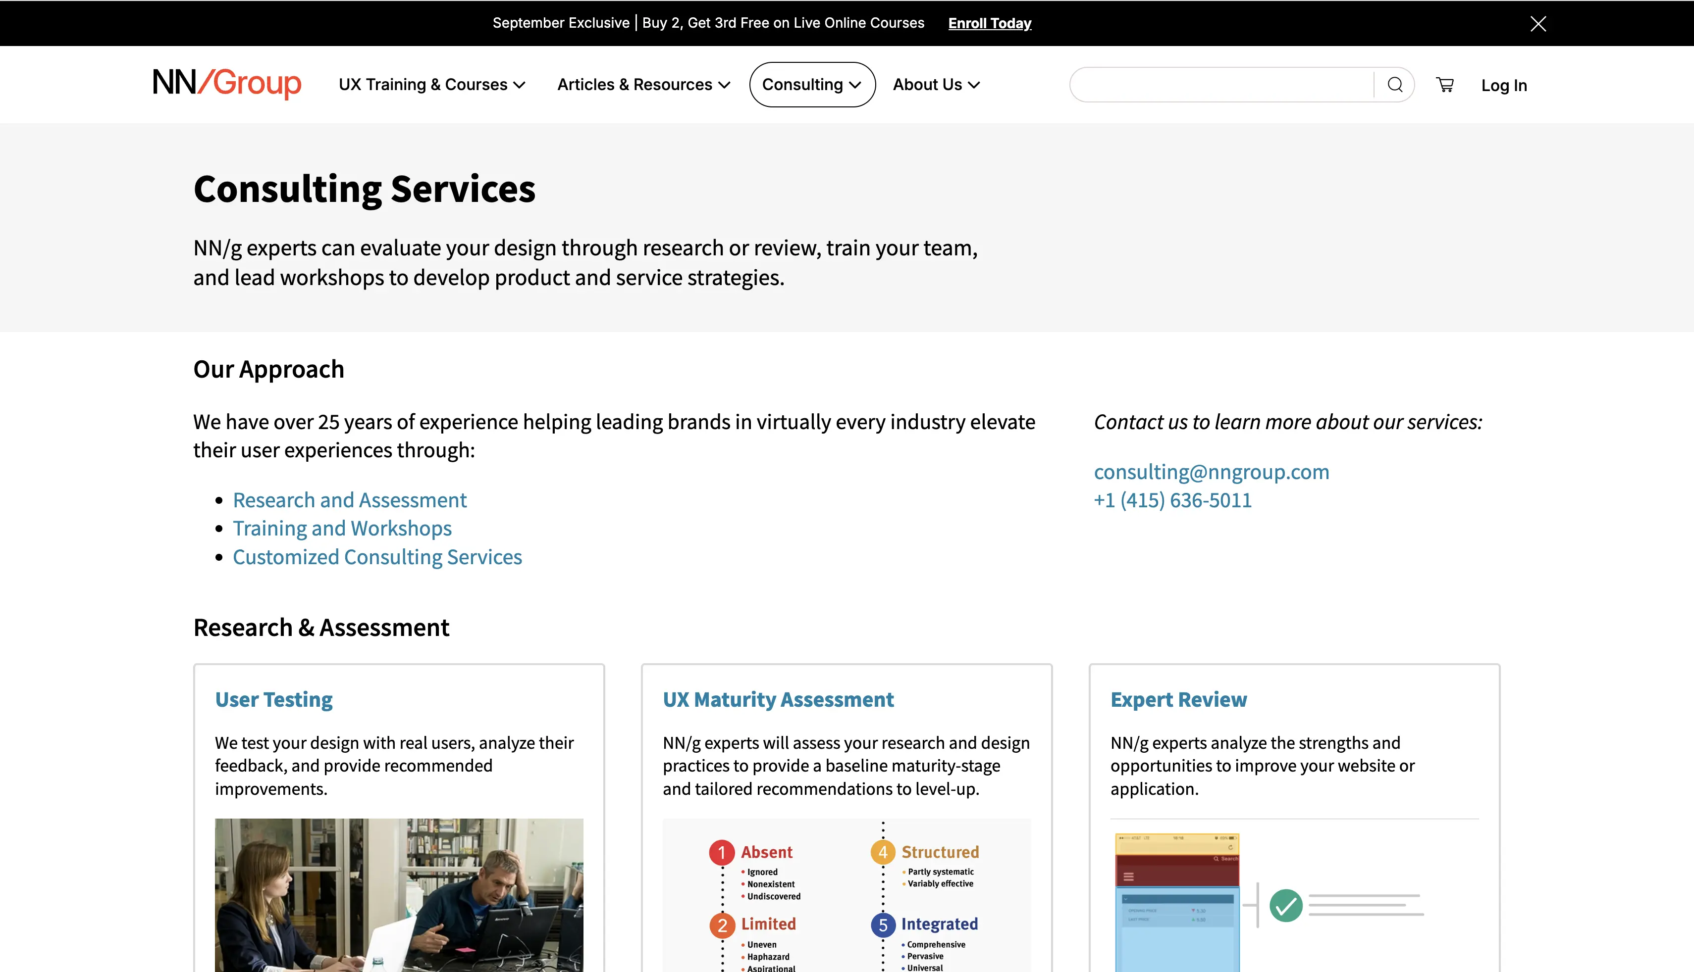This screenshot has height=972, width=1694.
Task: Click the Enroll Today link
Action: point(990,23)
